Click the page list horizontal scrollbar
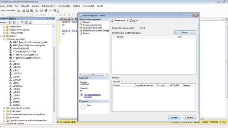The image size is (228, 128). point(93,75)
